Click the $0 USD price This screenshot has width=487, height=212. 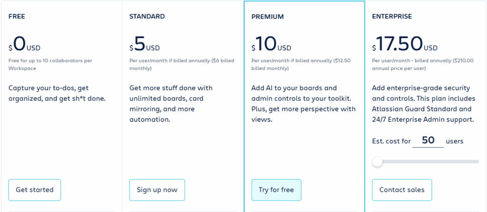(x=24, y=44)
